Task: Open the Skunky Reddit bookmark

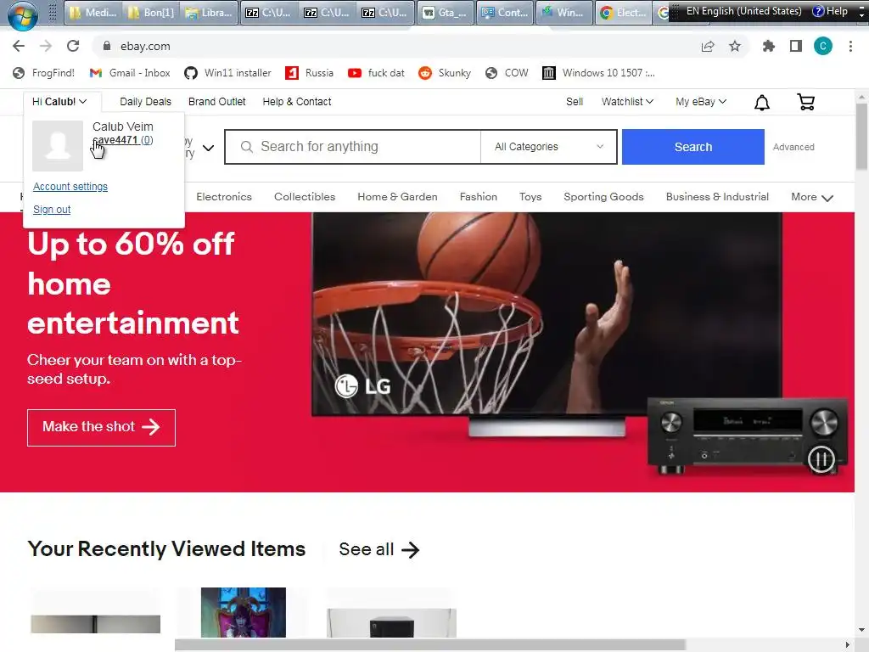Action: (x=445, y=73)
